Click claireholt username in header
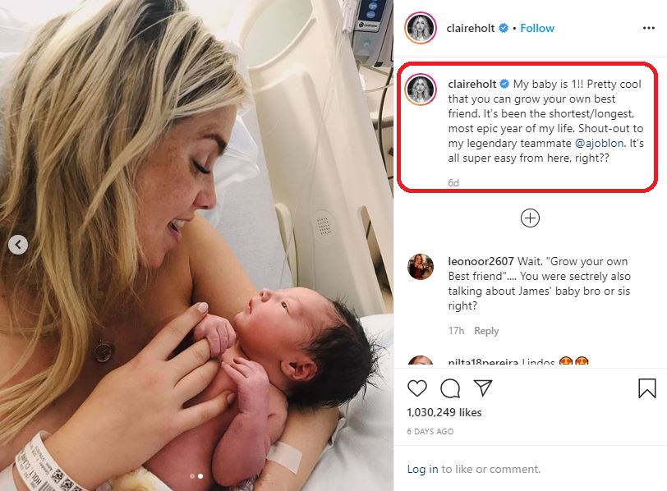The image size is (667, 491). (471, 28)
